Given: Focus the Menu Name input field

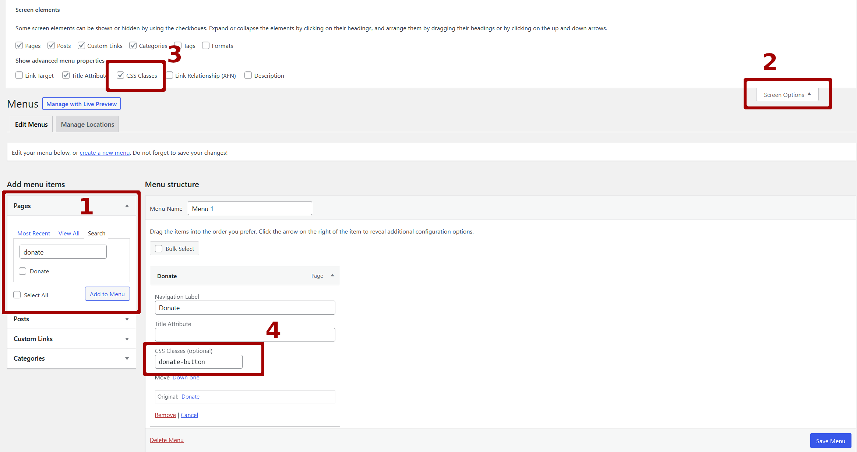Looking at the screenshot, I should point(250,209).
